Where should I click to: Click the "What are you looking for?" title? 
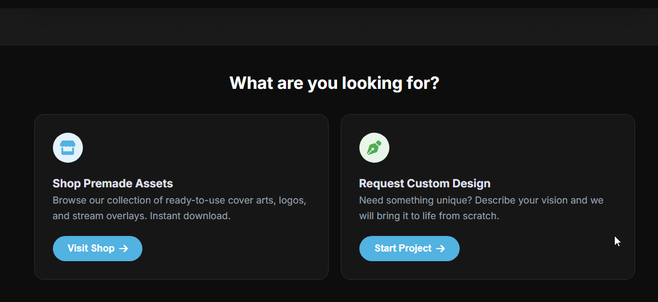(x=334, y=83)
